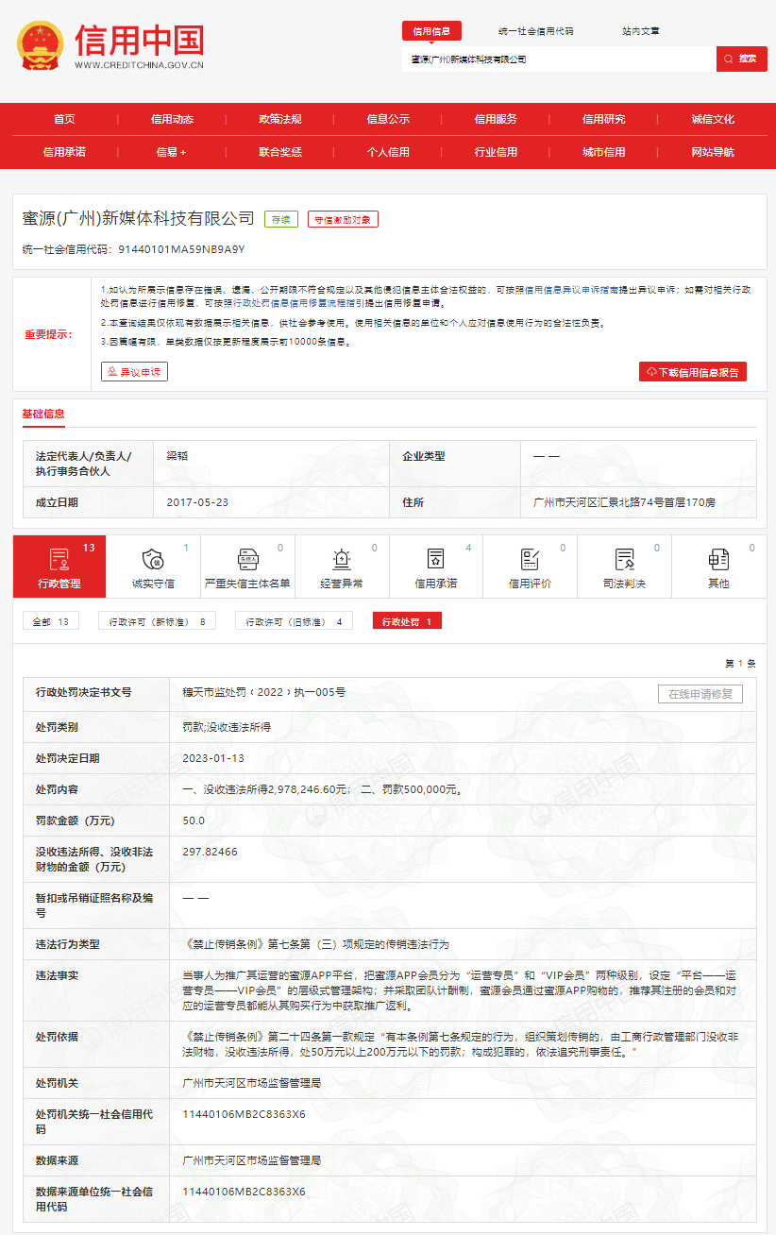Select the 行政处罚 1 filter

click(407, 621)
